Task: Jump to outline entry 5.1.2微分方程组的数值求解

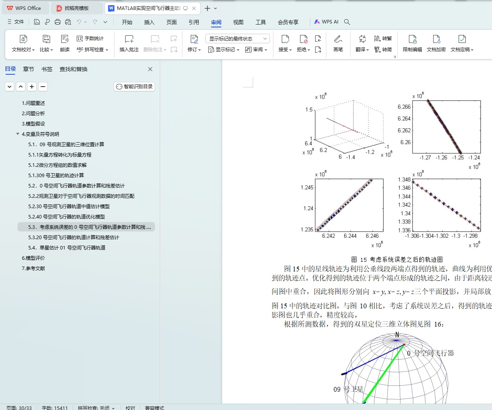Action: (x=57, y=165)
